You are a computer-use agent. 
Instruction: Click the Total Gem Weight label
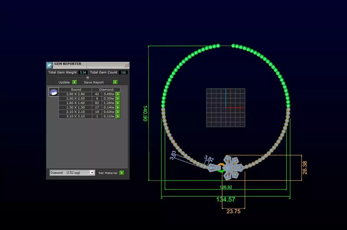(x=62, y=72)
